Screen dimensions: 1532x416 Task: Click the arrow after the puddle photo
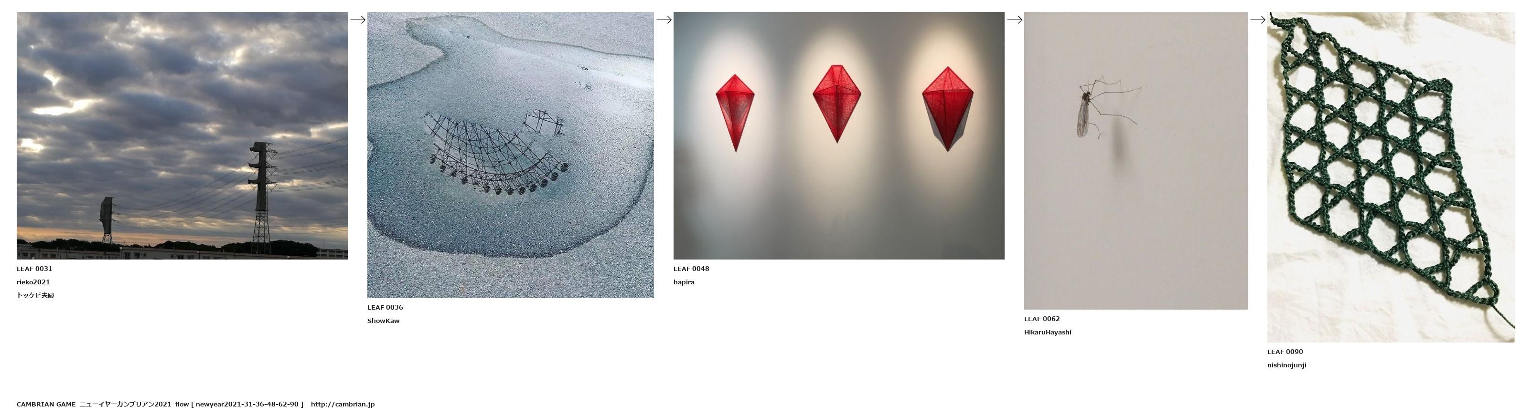[x=664, y=20]
